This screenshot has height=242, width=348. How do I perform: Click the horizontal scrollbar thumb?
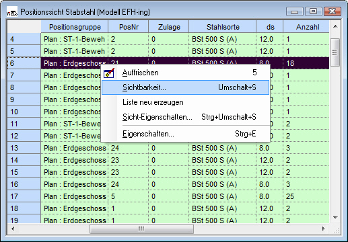coord(141,229)
